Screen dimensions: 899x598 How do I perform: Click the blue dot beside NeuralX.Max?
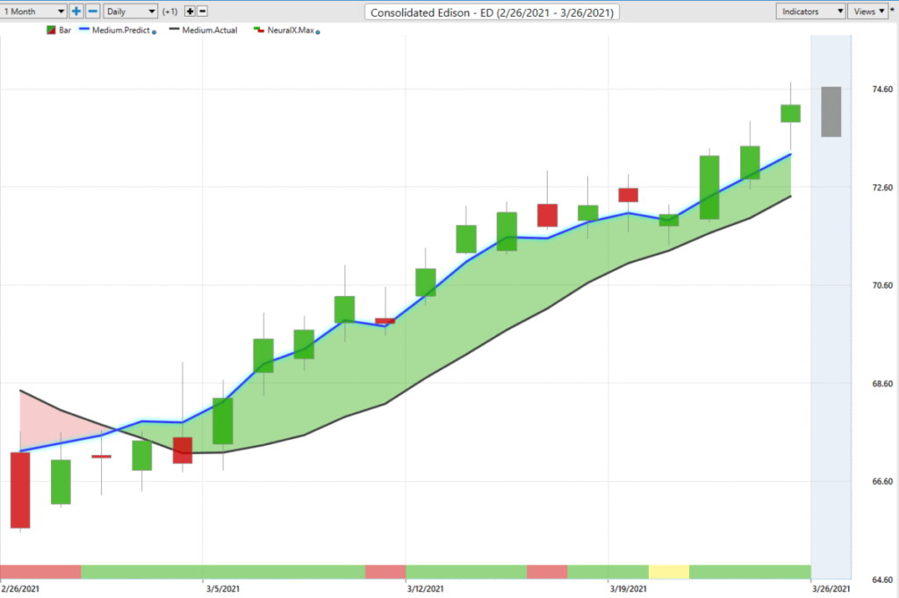(x=318, y=32)
